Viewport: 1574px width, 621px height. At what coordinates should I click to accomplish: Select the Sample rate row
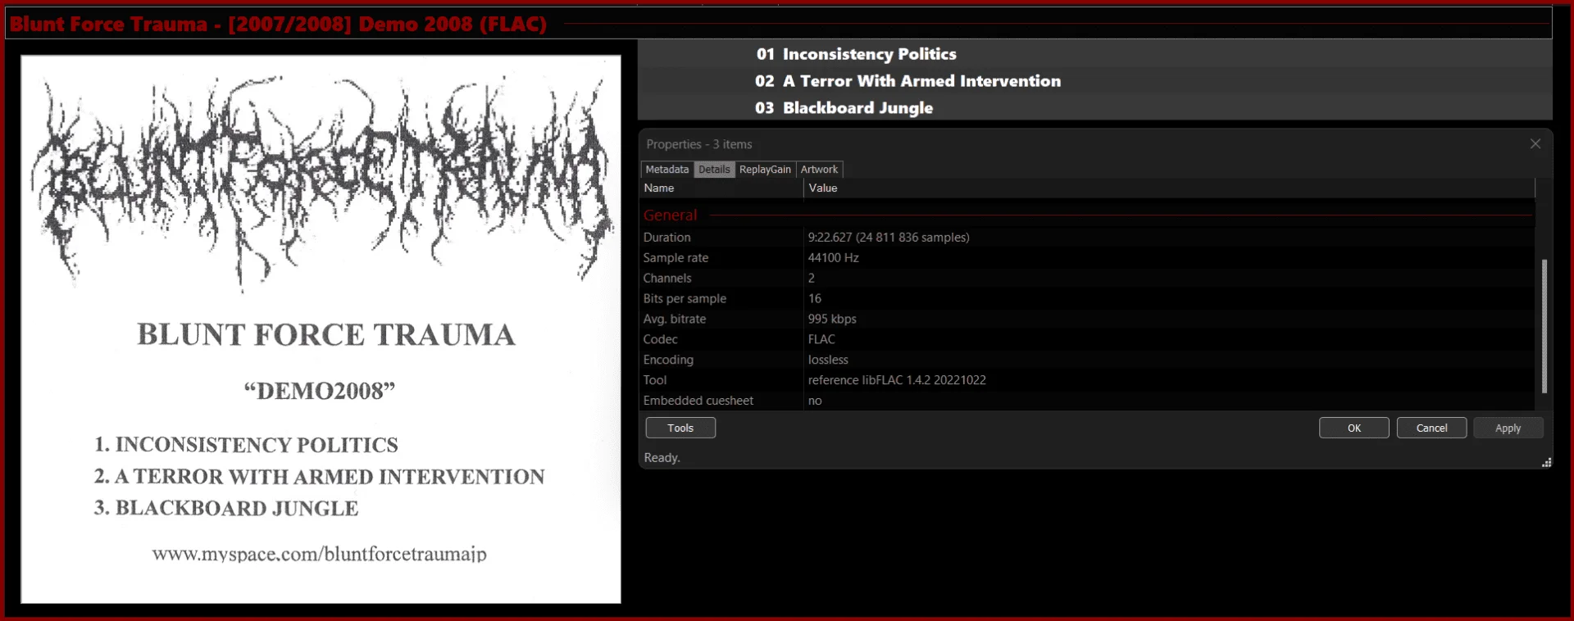(1087, 258)
